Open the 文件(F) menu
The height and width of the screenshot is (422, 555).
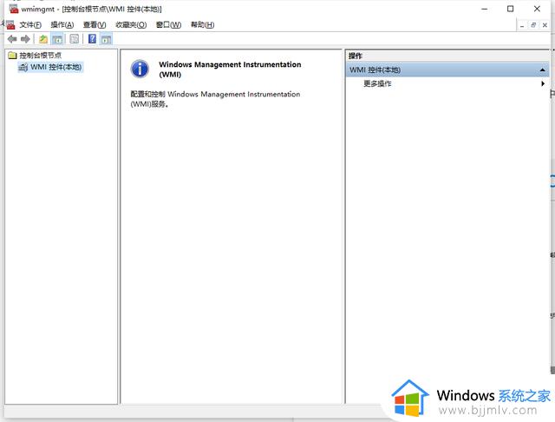(30, 25)
